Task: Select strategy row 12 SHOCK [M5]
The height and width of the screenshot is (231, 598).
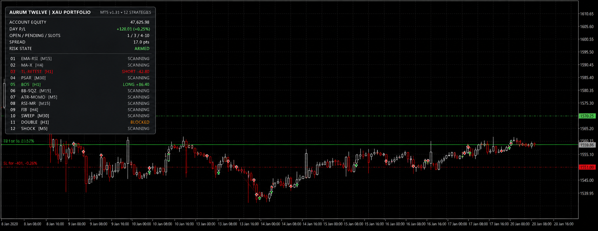Action: coord(80,129)
